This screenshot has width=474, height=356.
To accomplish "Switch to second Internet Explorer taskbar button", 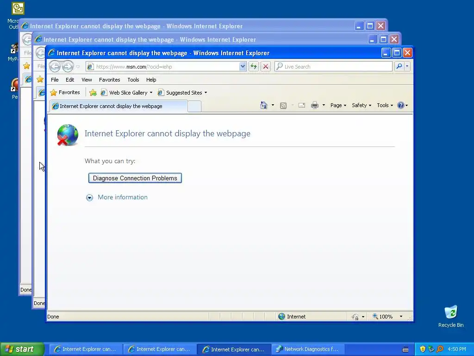I will click(x=160, y=349).
